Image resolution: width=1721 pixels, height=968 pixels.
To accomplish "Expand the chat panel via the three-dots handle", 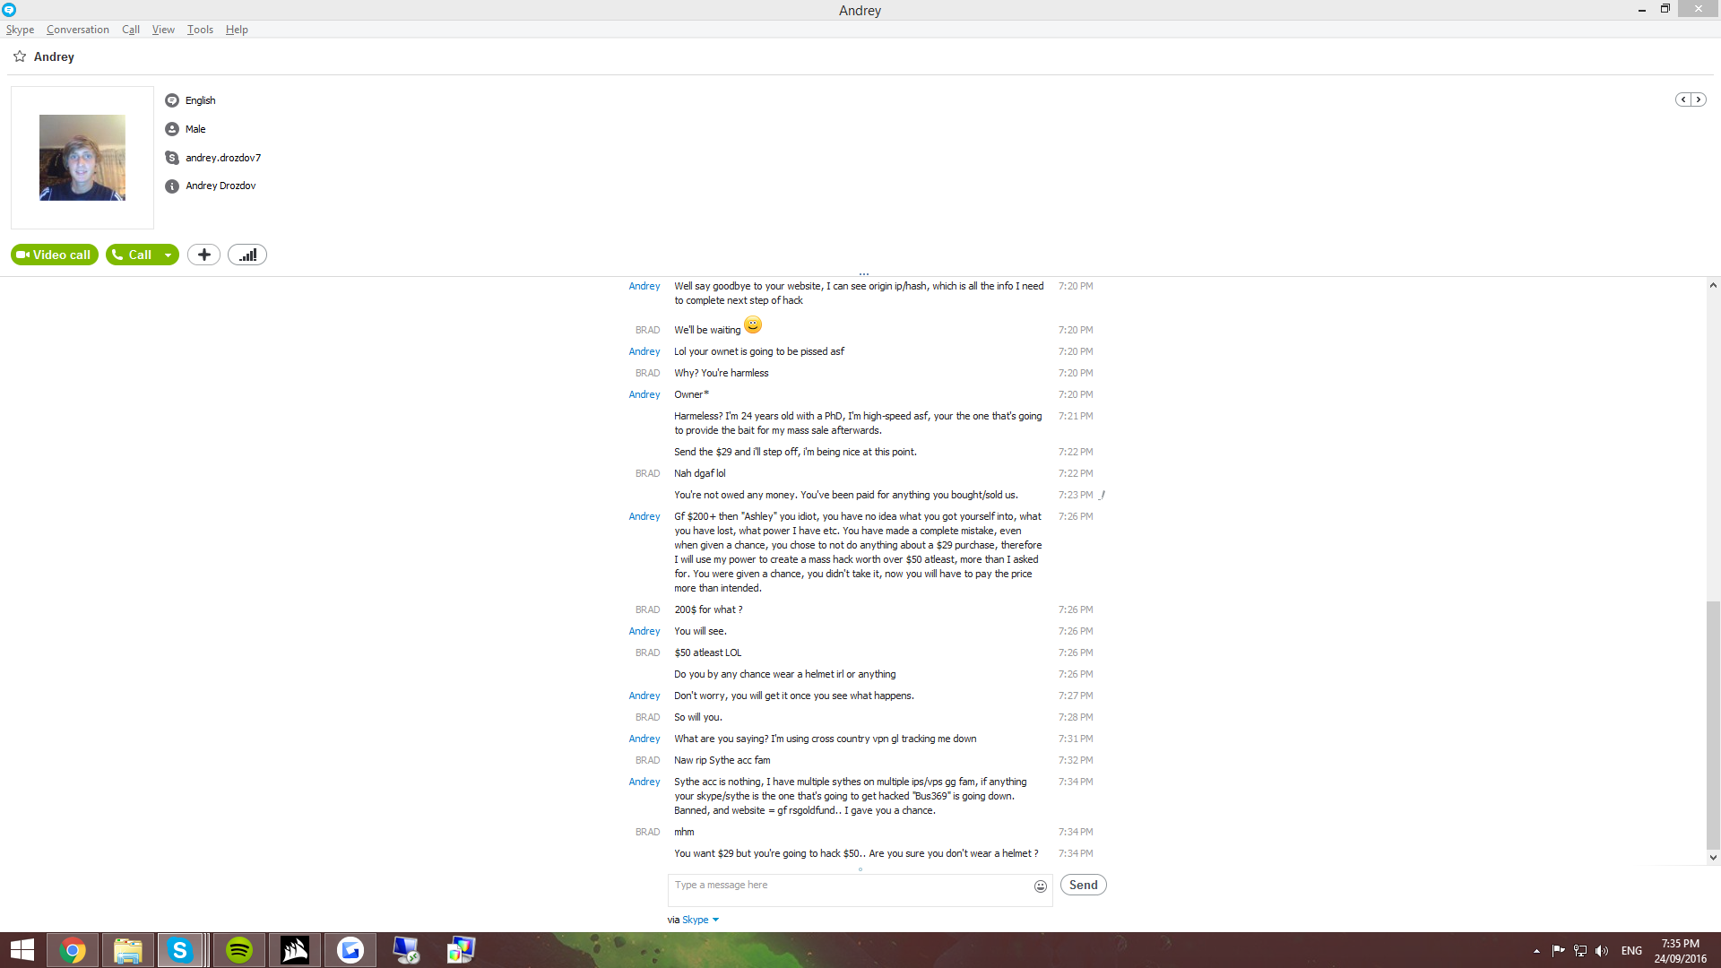I will point(863,274).
